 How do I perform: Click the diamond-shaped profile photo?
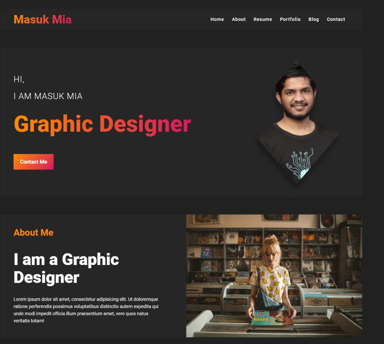coord(297,123)
